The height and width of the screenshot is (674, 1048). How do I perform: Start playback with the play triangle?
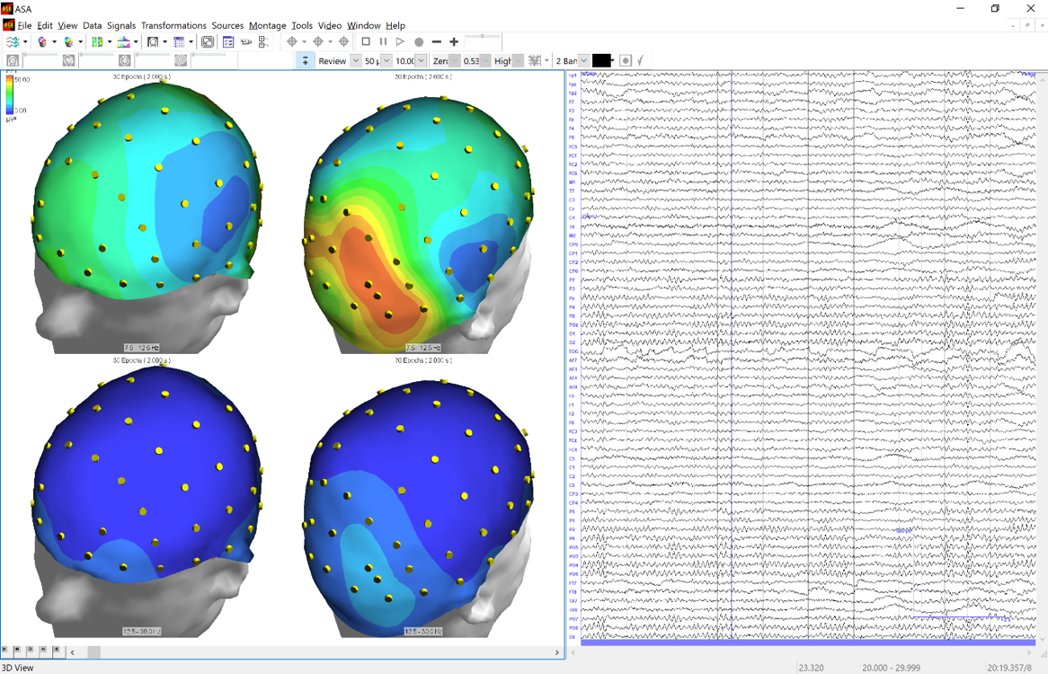click(401, 41)
